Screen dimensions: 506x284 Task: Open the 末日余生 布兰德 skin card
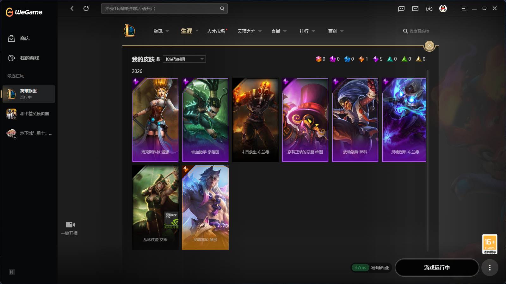[x=255, y=120]
